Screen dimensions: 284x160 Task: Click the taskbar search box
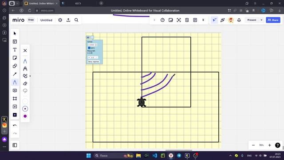114,156
